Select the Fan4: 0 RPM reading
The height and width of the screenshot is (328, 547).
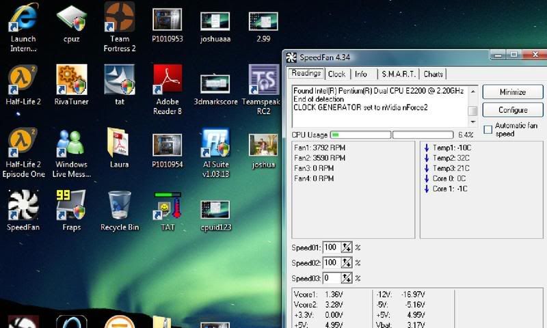tap(314, 178)
